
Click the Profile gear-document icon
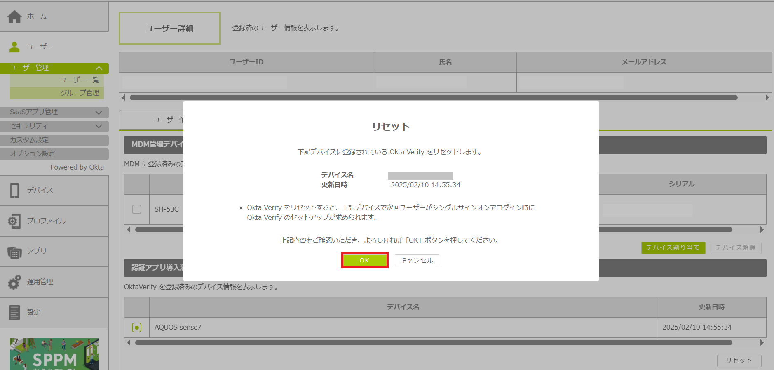(14, 221)
